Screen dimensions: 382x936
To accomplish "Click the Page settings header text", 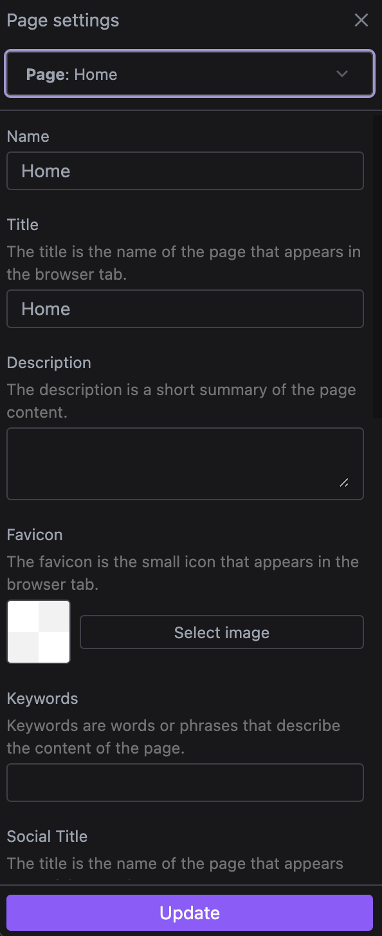I will click(62, 20).
